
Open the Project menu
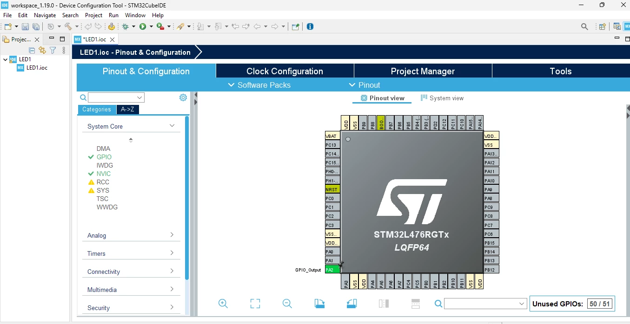pyautogui.click(x=93, y=15)
